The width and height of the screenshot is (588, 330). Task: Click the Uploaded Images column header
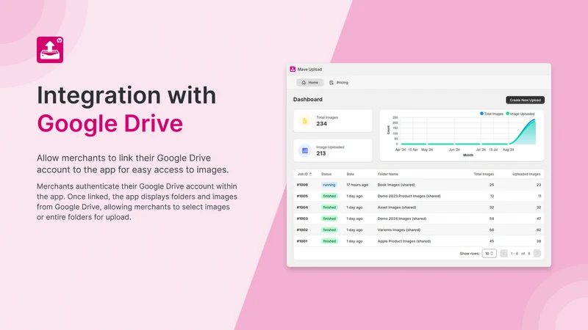tap(526, 174)
